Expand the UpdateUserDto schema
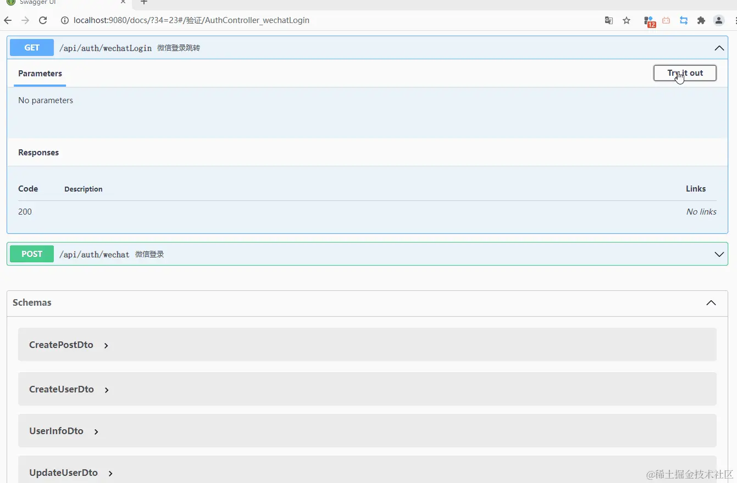The image size is (737, 483). click(x=110, y=473)
